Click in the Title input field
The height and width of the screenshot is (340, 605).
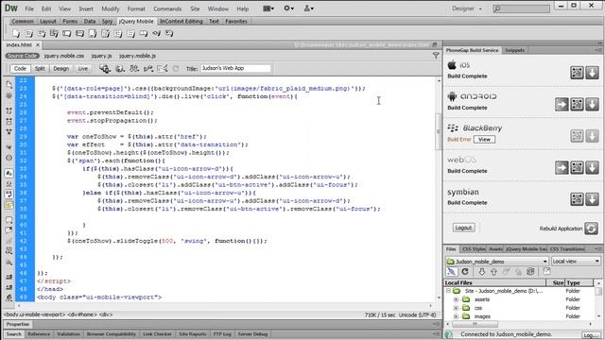click(x=235, y=68)
